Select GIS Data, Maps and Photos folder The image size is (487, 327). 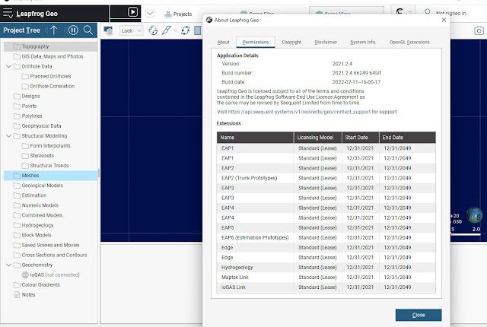(49, 56)
